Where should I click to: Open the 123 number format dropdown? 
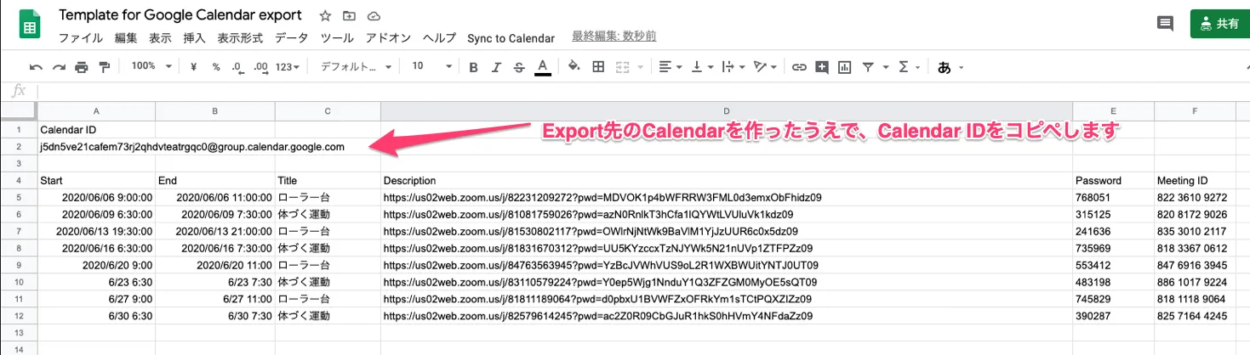tap(288, 67)
